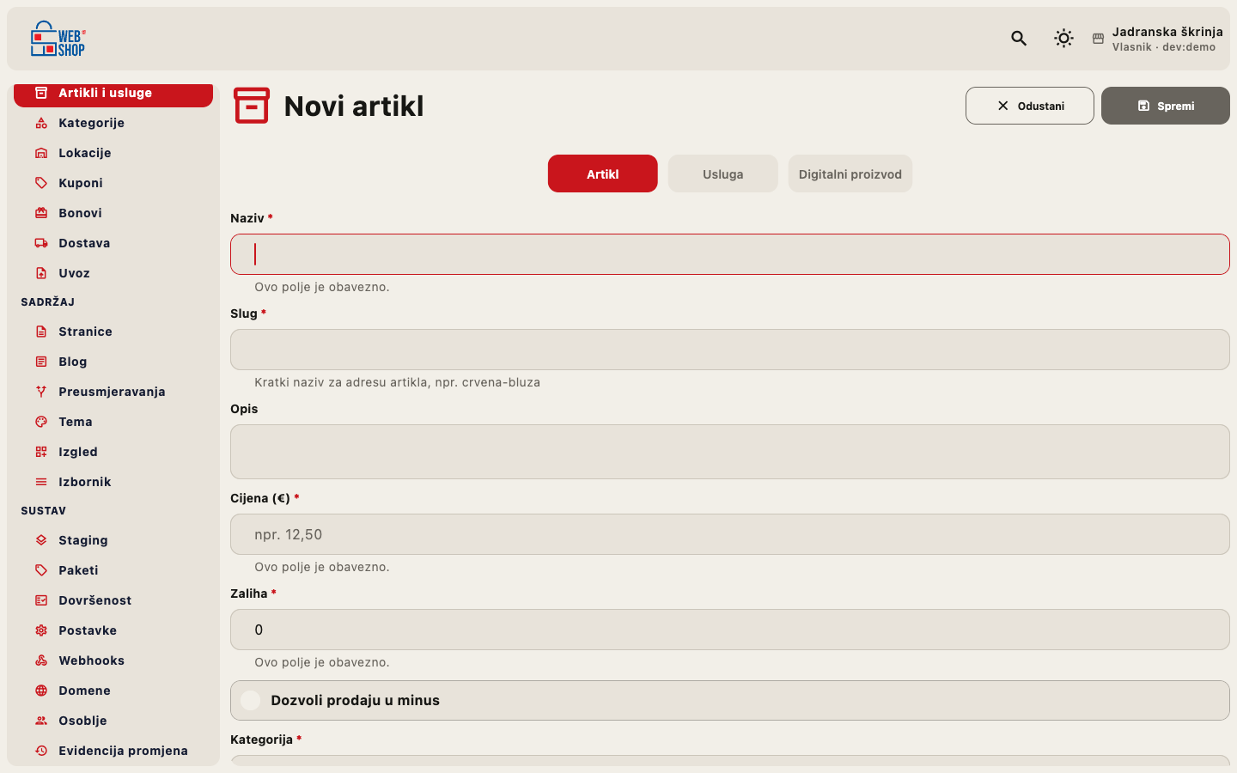Image resolution: width=1237 pixels, height=773 pixels.
Task: Open Webhooks in the sidebar
Action: click(x=113, y=660)
